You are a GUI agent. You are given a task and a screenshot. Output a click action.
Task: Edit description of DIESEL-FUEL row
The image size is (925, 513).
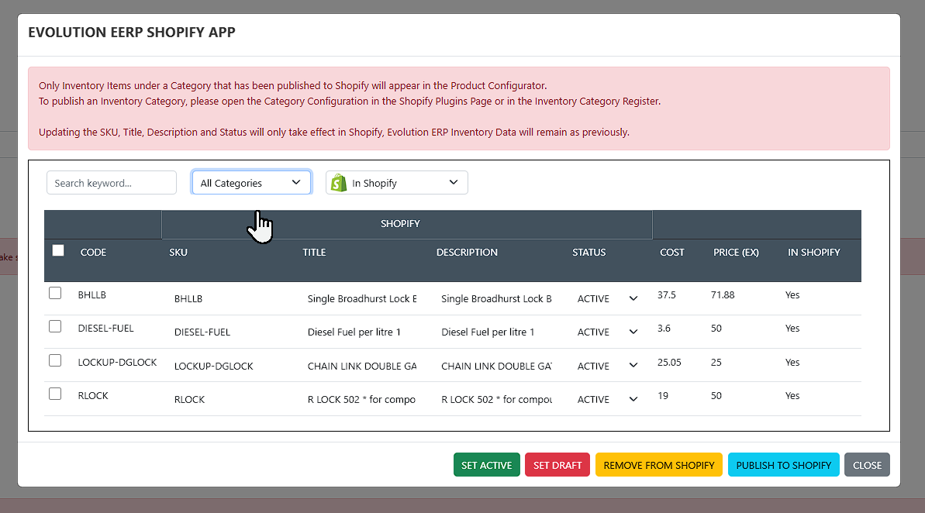(x=497, y=332)
